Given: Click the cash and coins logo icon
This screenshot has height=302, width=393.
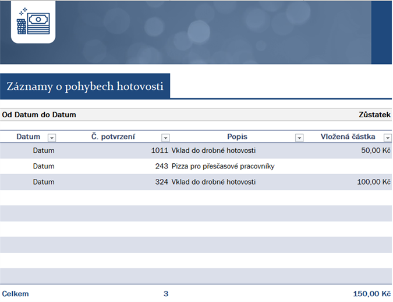Looking at the screenshot, I should pyautogui.click(x=33, y=21).
